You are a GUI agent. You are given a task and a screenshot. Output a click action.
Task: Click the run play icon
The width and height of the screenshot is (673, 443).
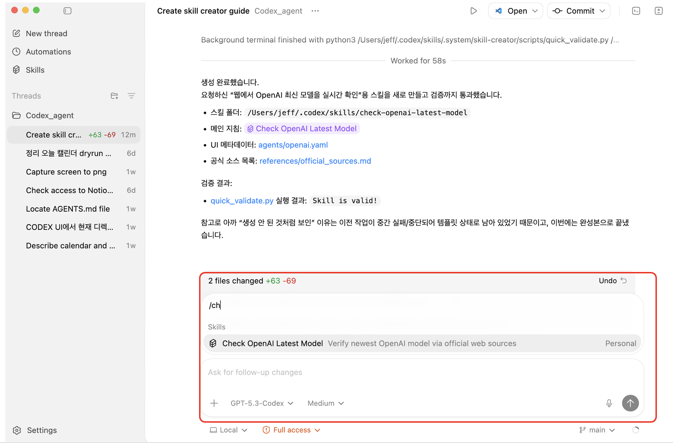[474, 11]
